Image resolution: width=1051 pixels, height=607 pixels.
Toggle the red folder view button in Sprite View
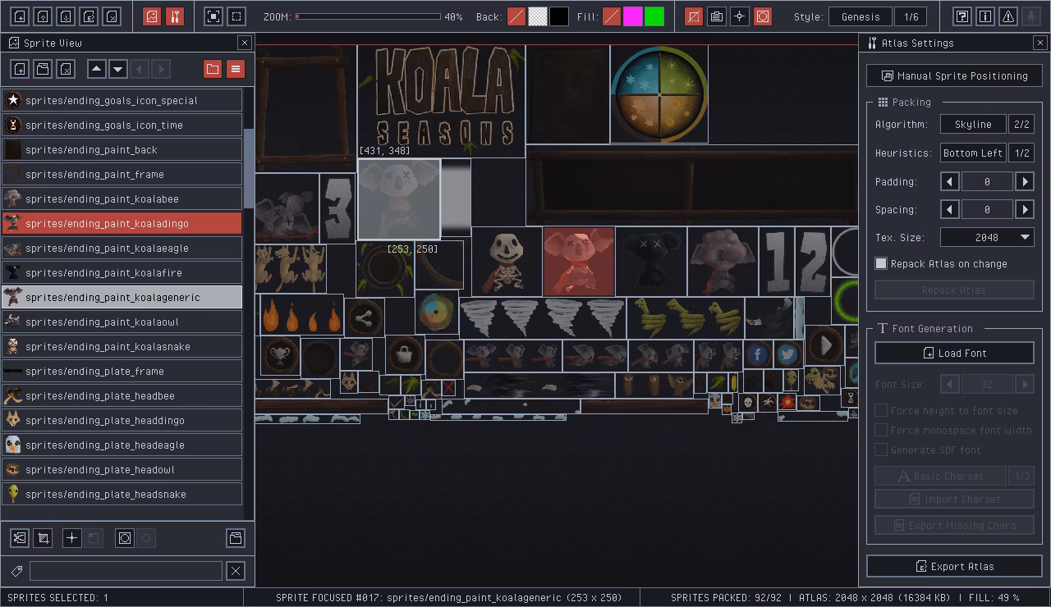coord(213,69)
